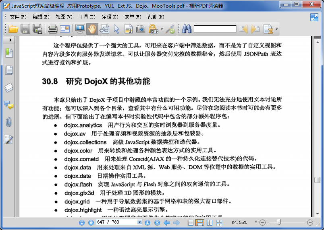
Task: Switch to facing pages layout
Action: [x=210, y=223]
